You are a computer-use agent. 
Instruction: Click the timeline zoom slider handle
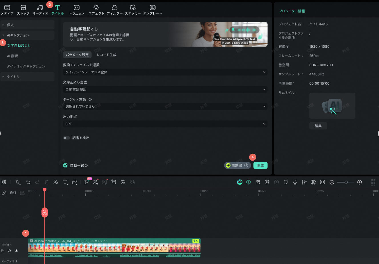coord(346,182)
